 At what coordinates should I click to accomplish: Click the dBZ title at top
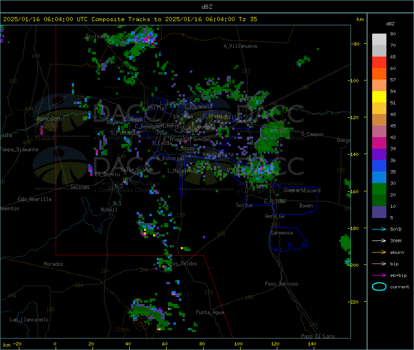pos(207,7)
